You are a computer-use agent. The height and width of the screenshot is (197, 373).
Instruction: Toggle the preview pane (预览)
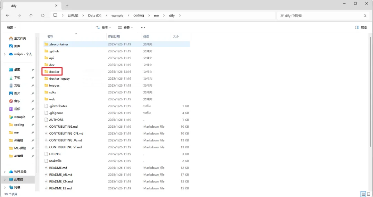click(361, 28)
